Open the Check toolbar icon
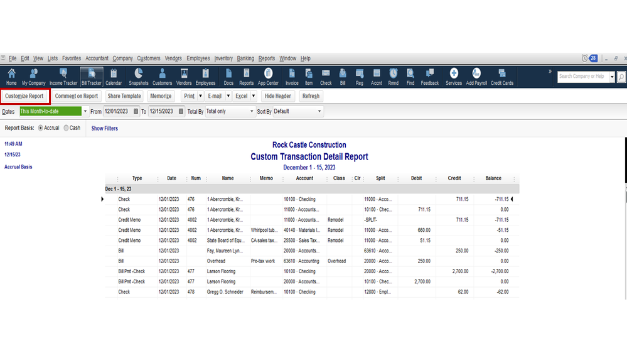This screenshot has width=627, height=353. click(x=326, y=77)
